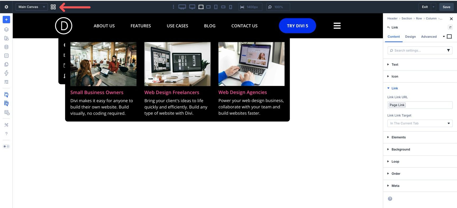This screenshot has width=457, height=208.
Task: Open the Main Canvas dropdown
Action: pos(32,7)
